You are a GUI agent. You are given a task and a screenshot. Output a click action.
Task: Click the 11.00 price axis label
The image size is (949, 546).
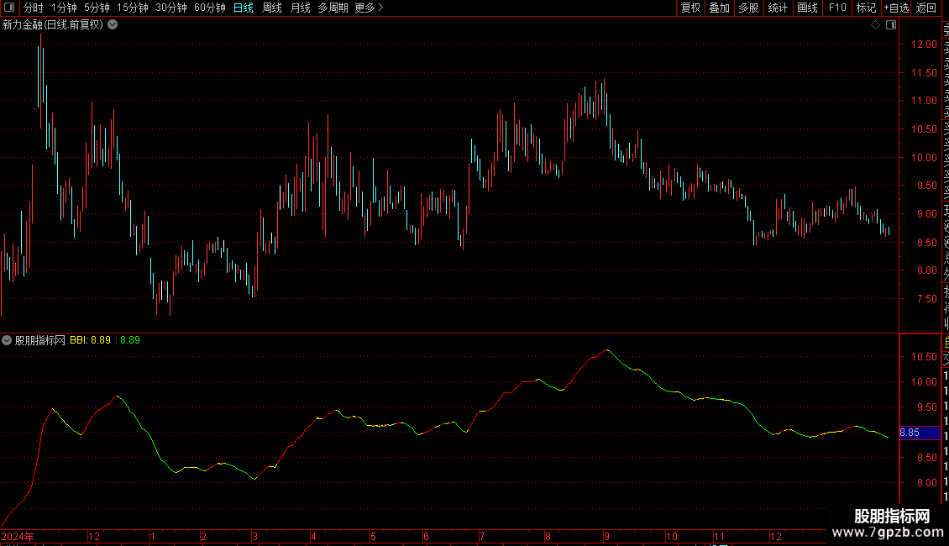924,101
